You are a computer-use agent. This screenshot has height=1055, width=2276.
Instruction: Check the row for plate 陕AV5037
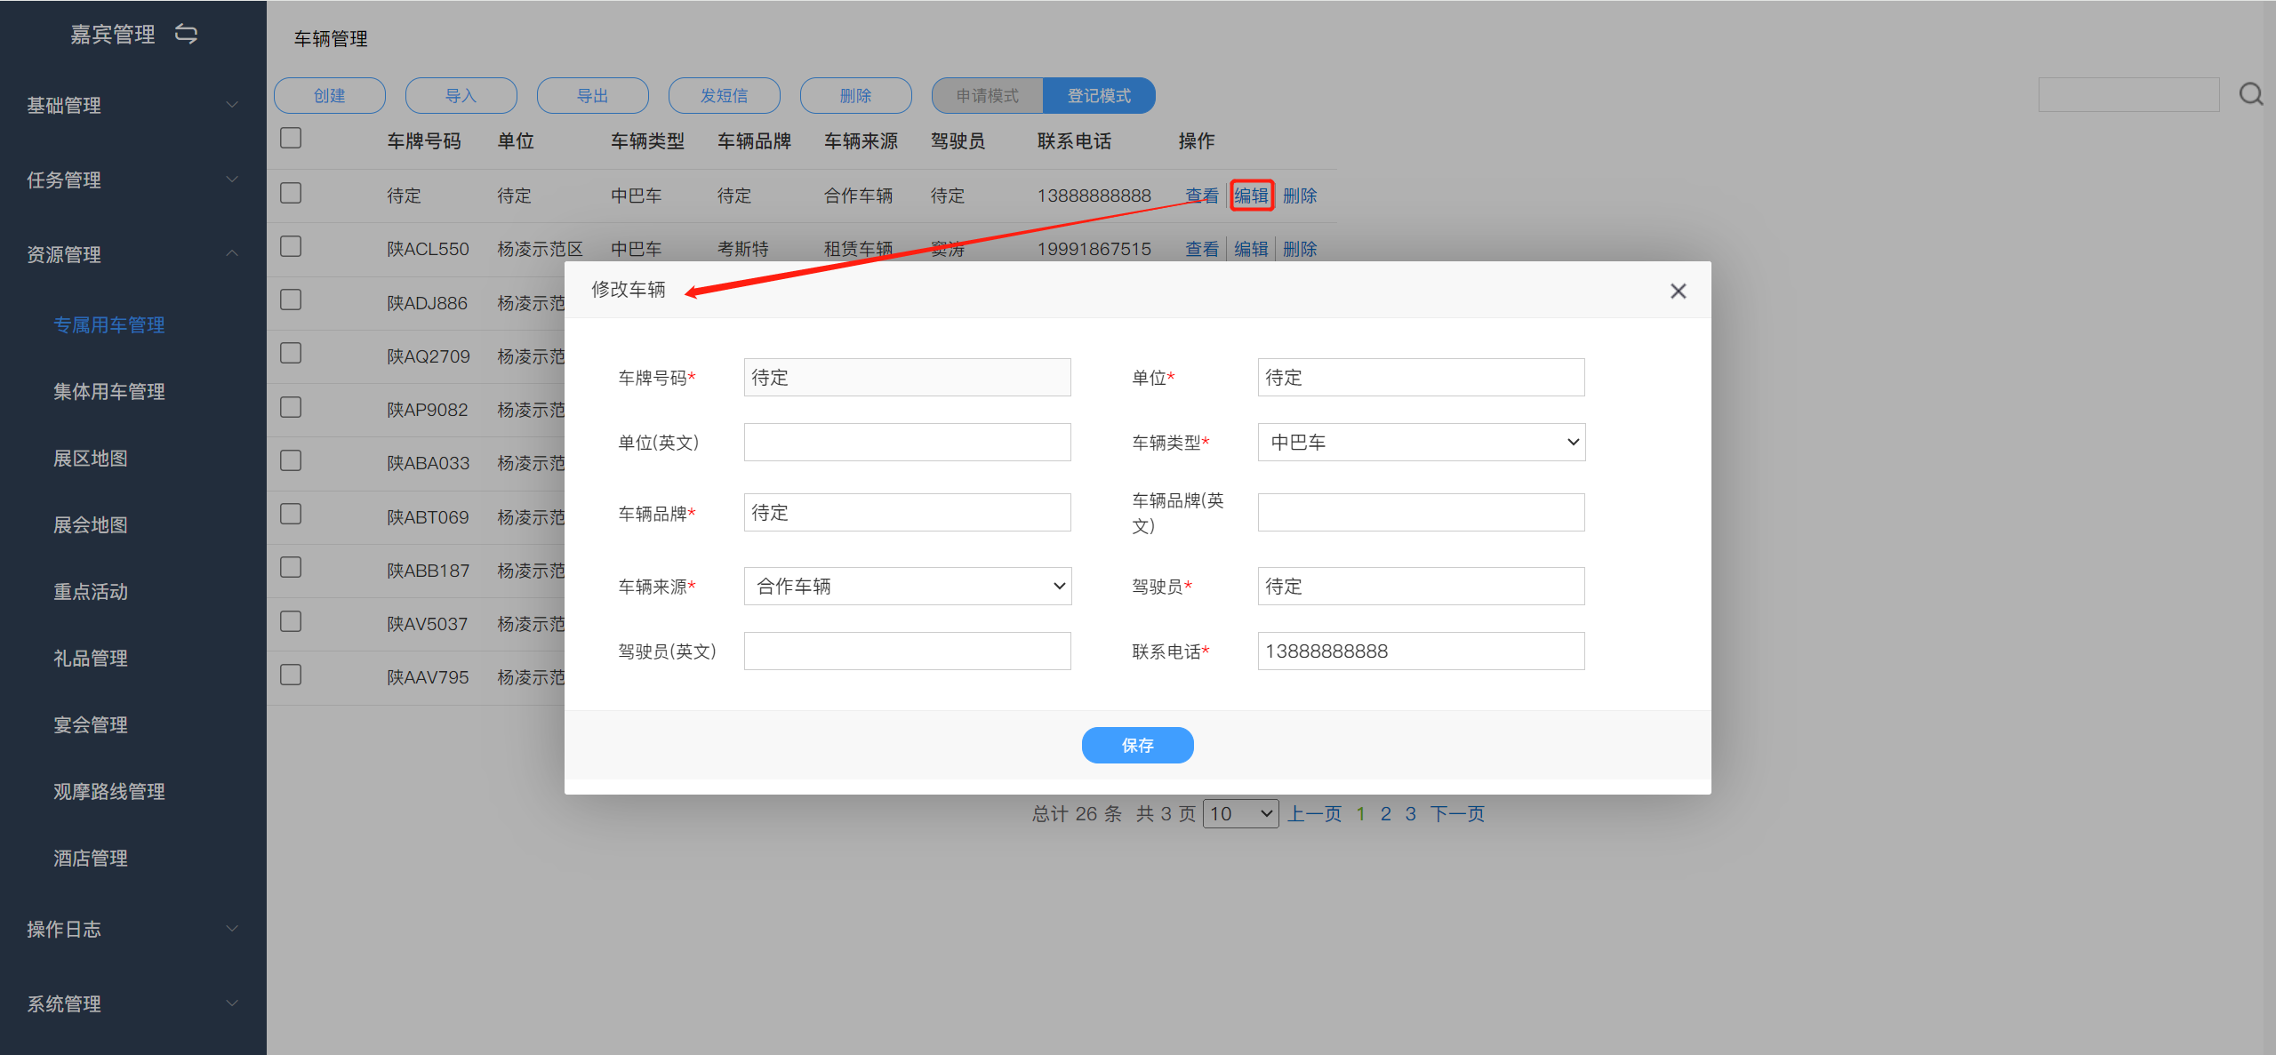pos(291,622)
